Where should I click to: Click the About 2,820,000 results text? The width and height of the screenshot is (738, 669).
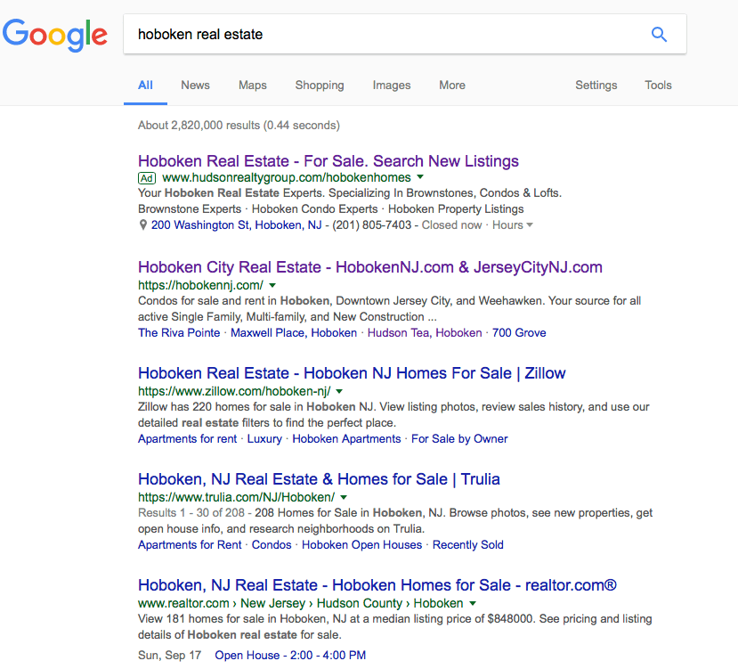tap(239, 126)
